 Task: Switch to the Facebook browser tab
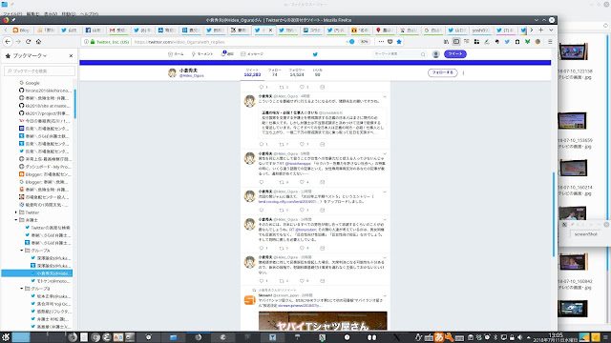[94, 30]
